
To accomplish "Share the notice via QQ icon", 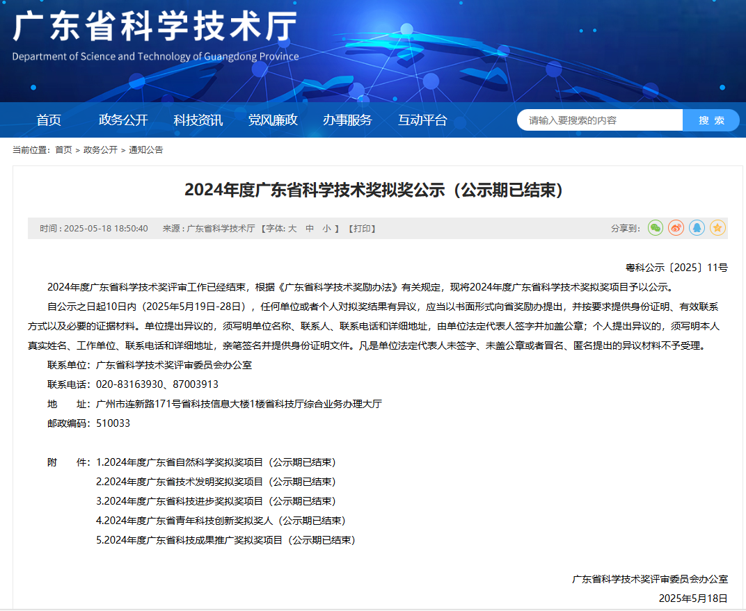I will pyautogui.click(x=697, y=228).
